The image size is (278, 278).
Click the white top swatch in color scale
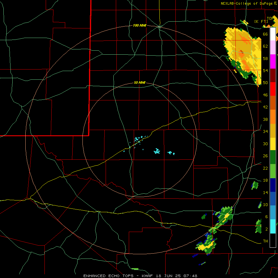273,34
